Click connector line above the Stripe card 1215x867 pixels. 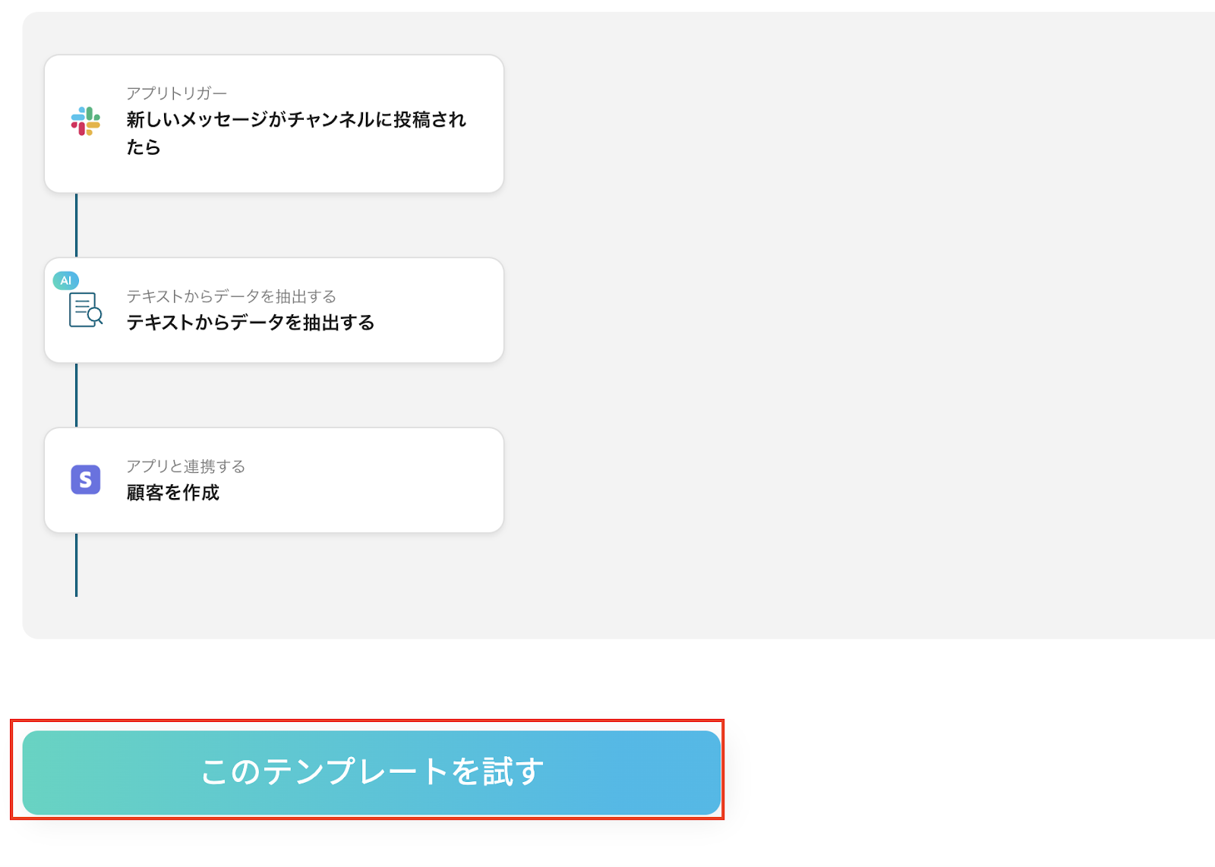[76, 395]
